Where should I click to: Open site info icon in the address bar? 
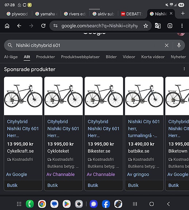pos(55,26)
